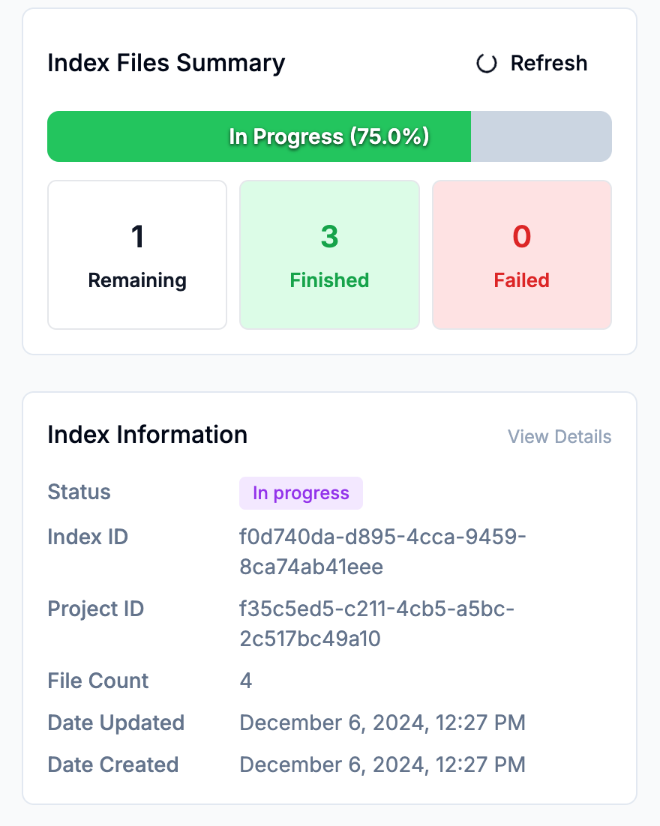Click the Status field label
The width and height of the screenshot is (660, 826).
(79, 492)
